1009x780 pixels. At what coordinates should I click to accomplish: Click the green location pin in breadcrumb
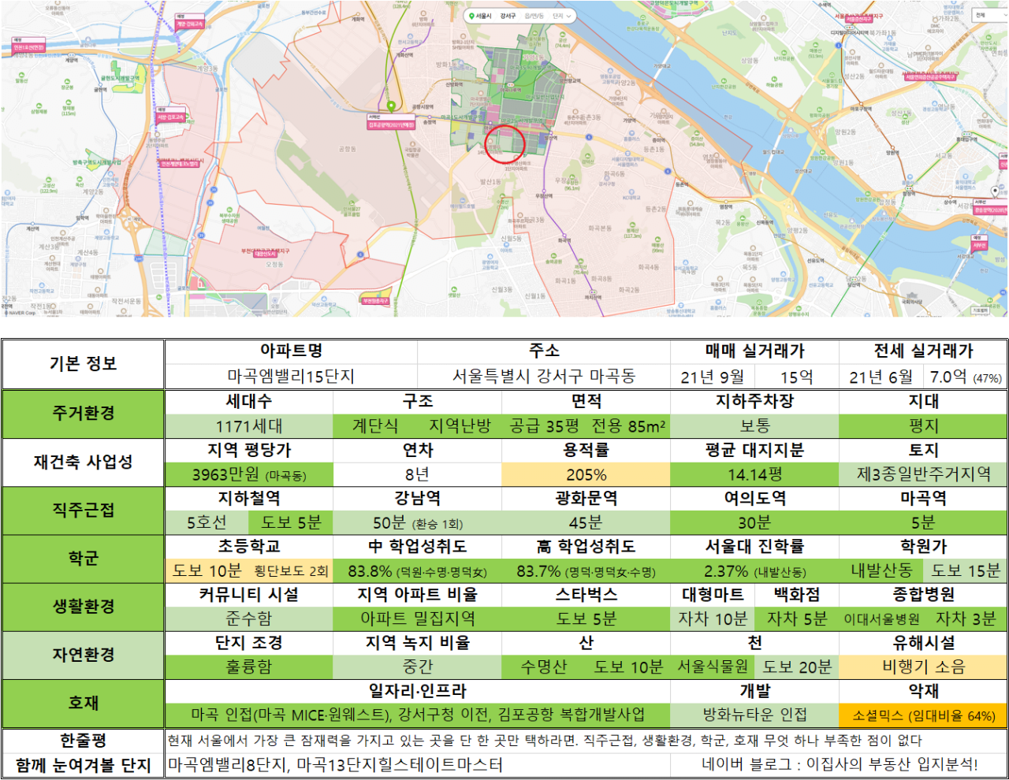coord(471,16)
